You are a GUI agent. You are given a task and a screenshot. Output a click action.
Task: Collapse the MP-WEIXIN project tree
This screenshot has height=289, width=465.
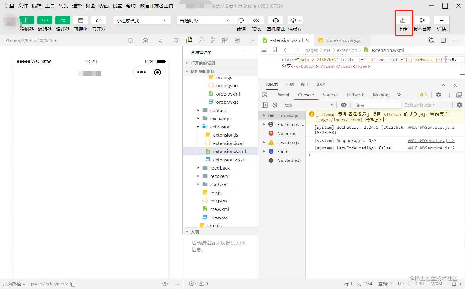coord(221,71)
